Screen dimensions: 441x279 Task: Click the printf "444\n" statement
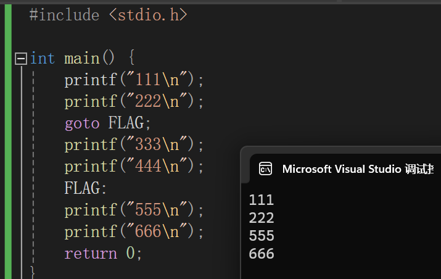[133, 167]
